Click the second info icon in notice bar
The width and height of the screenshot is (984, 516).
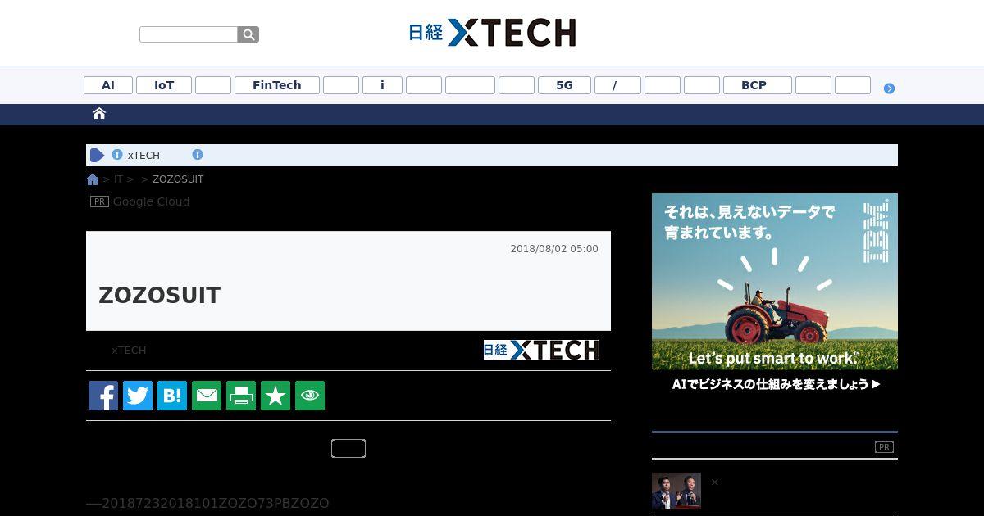click(x=198, y=155)
